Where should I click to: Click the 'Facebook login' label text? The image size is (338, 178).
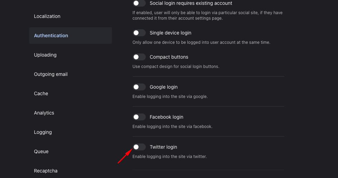pos(166,117)
